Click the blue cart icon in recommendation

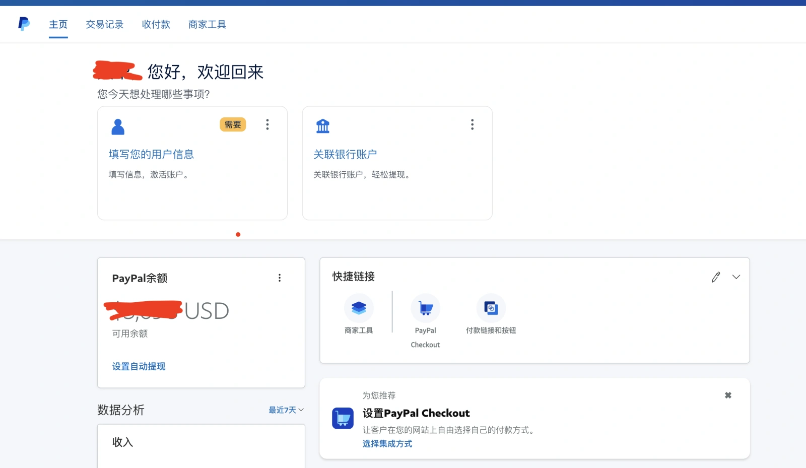[x=343, y=418]
